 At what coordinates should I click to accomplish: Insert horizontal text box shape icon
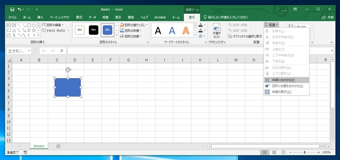[9, 25]
